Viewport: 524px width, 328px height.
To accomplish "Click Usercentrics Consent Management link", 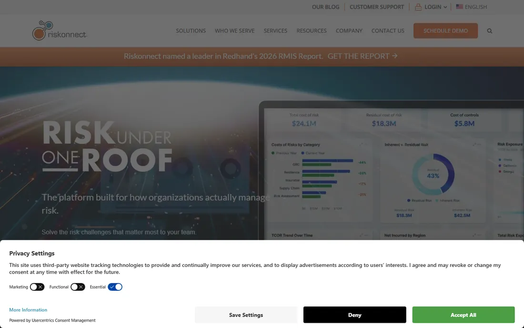I will click(63, 320).
